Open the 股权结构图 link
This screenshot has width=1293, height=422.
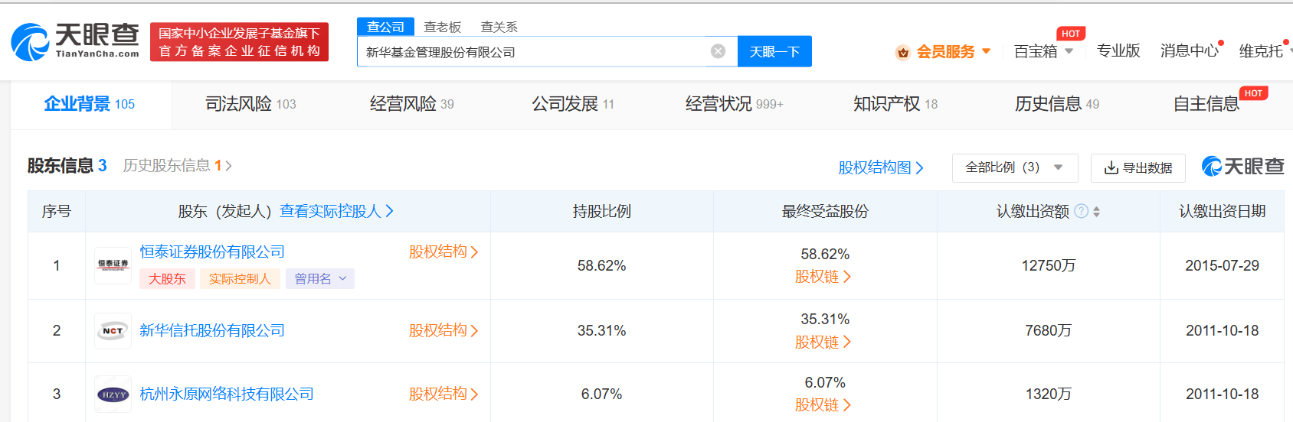[x=880, y=167]
